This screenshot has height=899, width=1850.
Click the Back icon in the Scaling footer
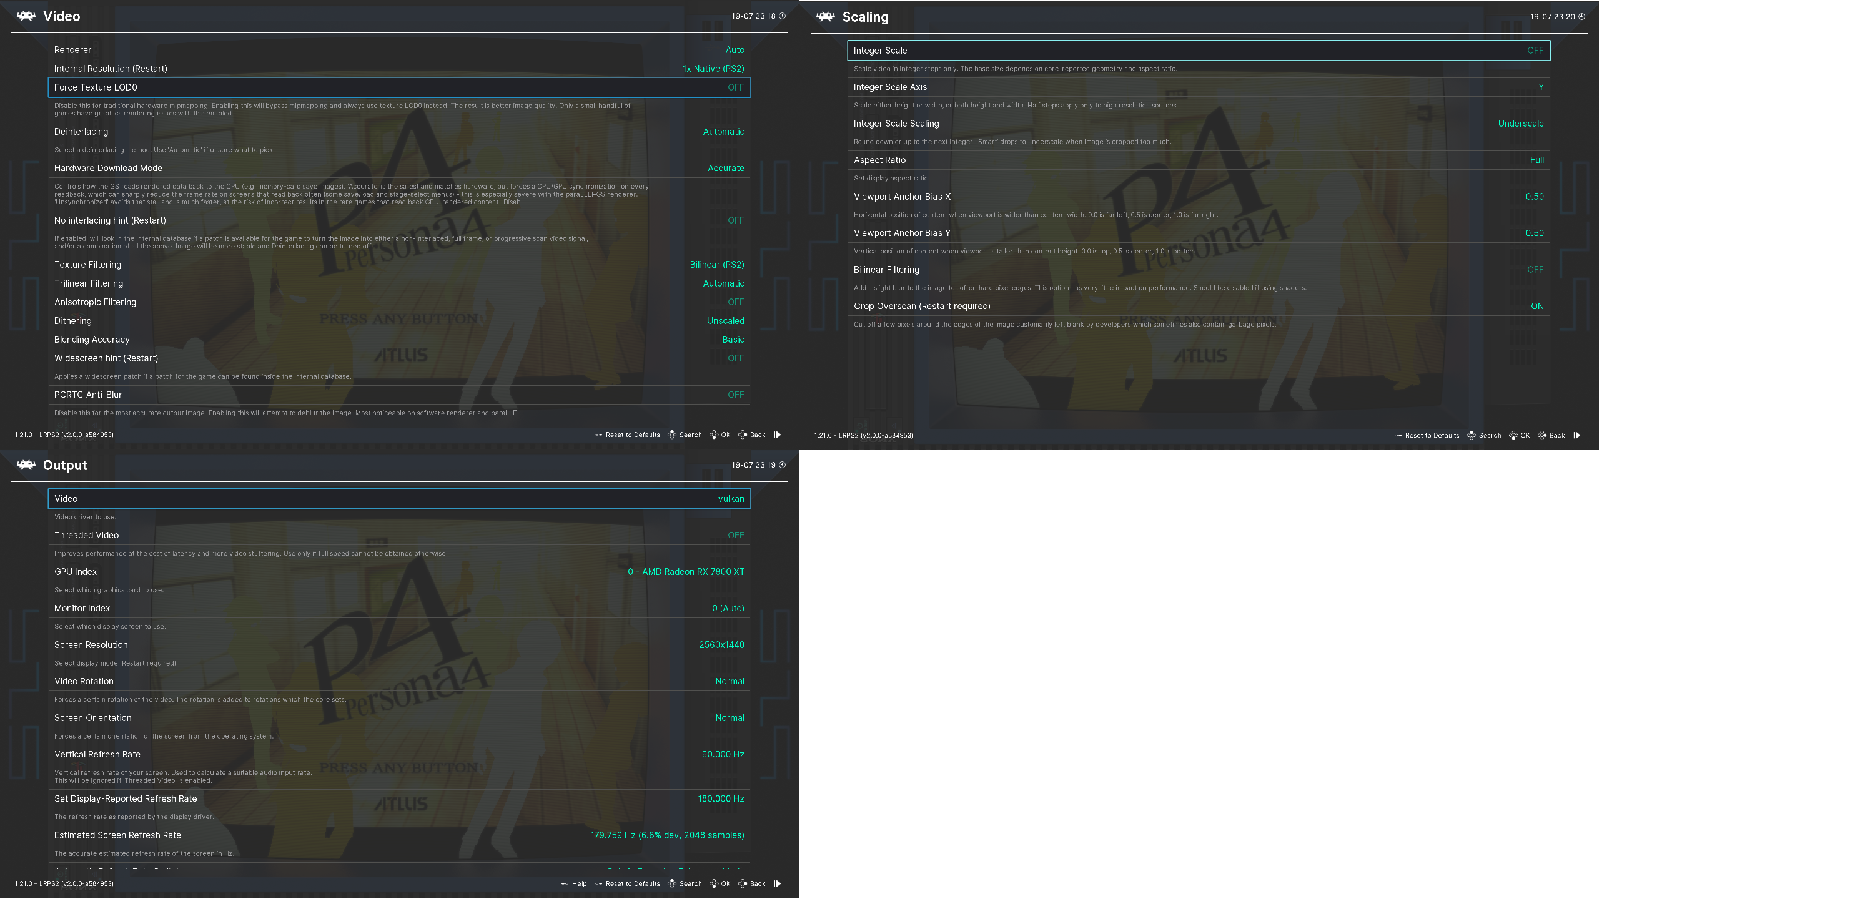click(x=1542, y=436)
